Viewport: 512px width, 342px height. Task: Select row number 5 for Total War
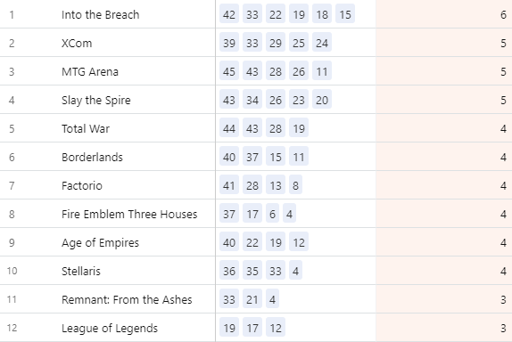[x=12, y=128]
